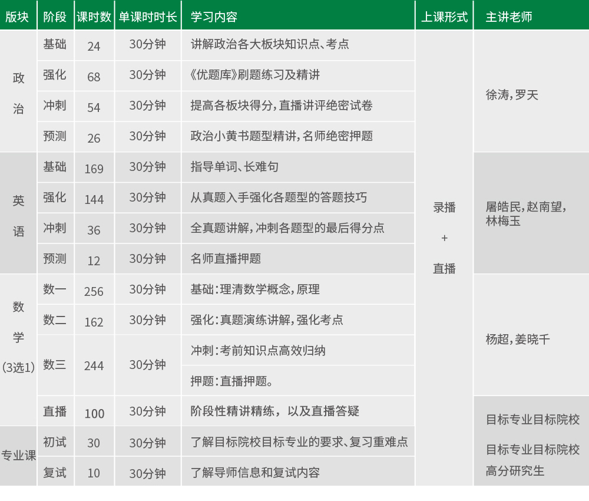Screen dimensions: 589x501
Task: Click the 单课时时长 column header
Action: click(148, 17)
